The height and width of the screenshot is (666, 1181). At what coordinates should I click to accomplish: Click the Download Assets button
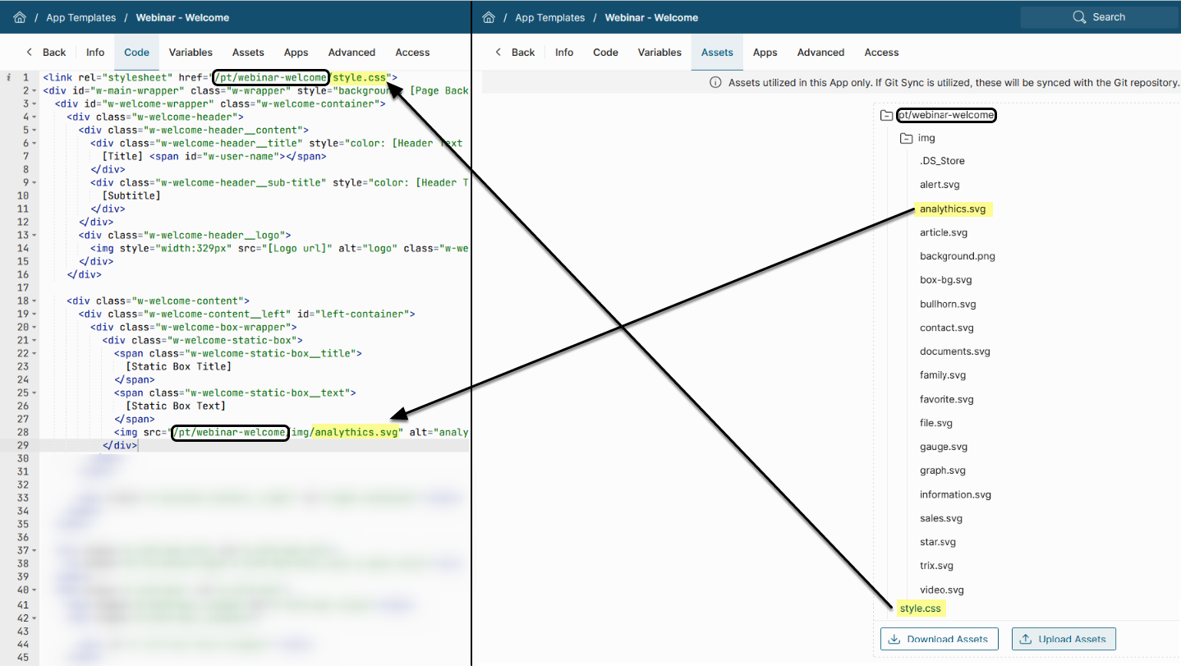point(940,639)
